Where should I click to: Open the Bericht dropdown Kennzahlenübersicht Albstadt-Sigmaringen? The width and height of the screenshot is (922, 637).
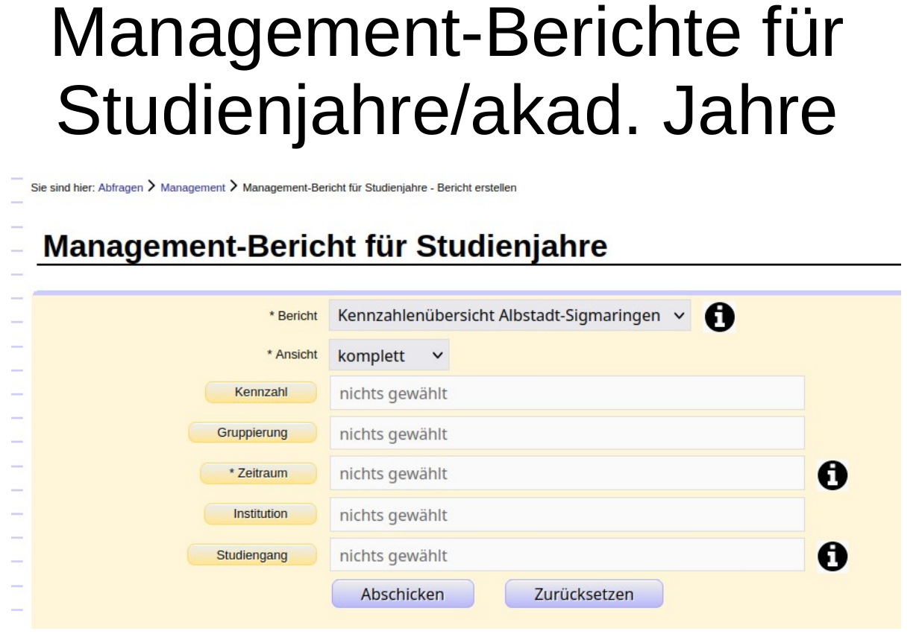(510, 315)
